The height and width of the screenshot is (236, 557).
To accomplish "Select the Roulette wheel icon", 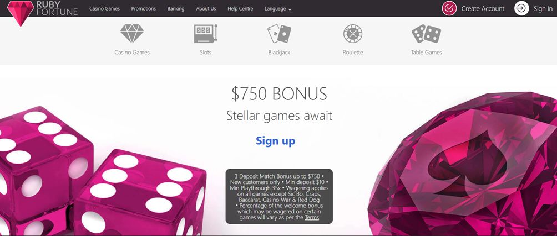I will coord(353,34).
